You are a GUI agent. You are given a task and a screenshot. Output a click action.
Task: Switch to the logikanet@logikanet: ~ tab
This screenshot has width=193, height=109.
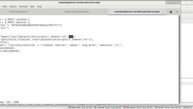click(78, 12)
